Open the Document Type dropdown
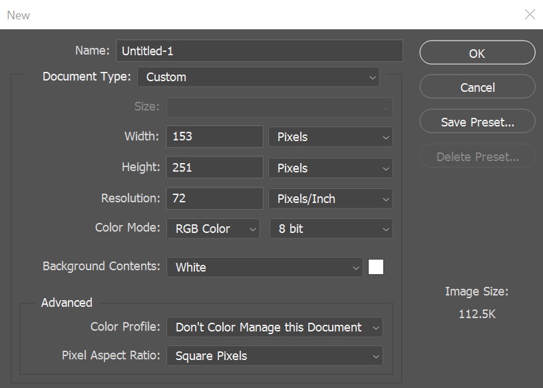543x388 pixels. pyautogui.click(x=258, y=77)
